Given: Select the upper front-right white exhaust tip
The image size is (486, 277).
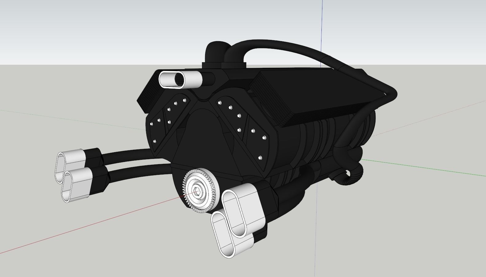Looking at the screenshot, I should click(243, 211).
